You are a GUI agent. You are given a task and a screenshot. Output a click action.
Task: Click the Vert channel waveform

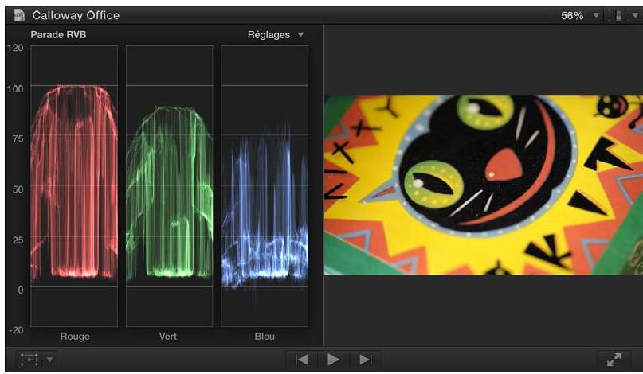170,186
